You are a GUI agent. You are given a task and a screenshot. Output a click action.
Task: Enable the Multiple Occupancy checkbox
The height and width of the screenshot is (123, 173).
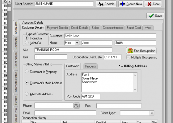(x=128, y=57)
